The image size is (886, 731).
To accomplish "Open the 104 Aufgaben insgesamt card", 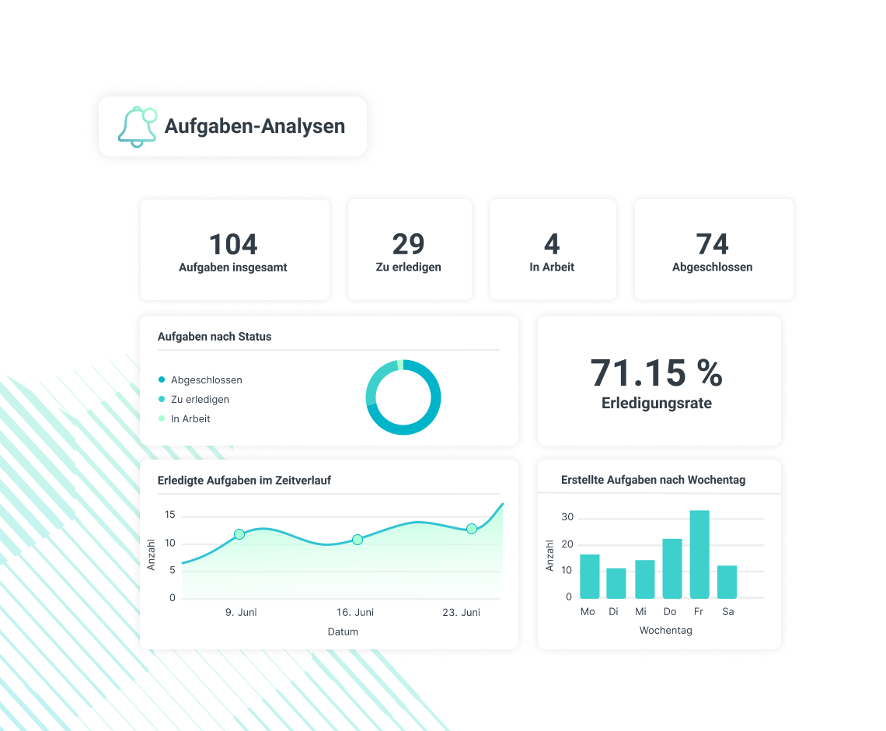I will (234, 250).
